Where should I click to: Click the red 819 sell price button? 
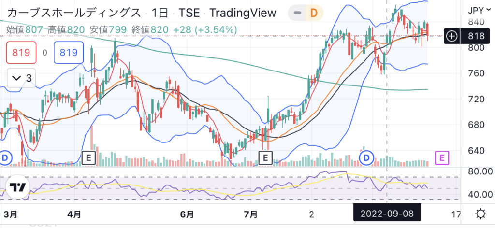[21, 52]
